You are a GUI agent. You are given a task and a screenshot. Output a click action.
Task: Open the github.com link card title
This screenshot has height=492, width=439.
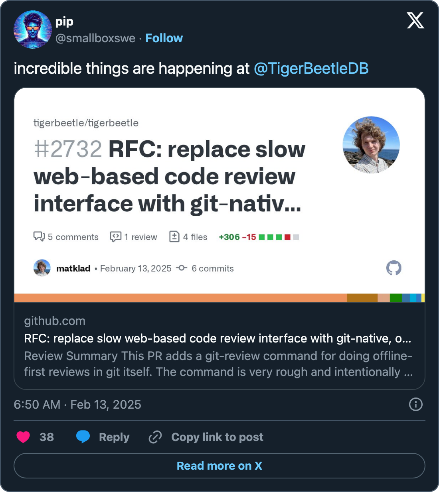[218, 338]
